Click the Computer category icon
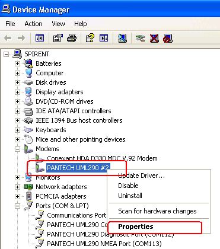Image resolution: width=220 pixels, height=249 pixels. click(28, 73)
